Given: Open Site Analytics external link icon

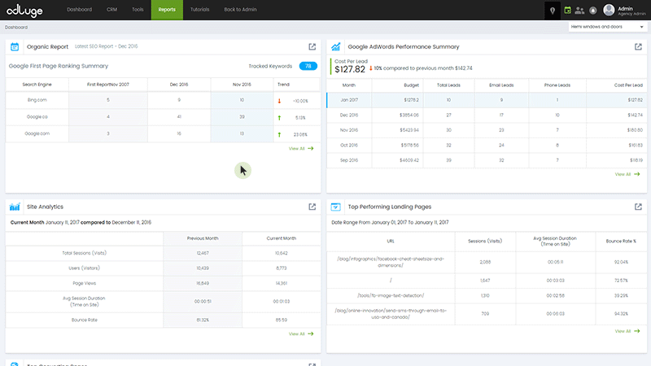Looking at the screenshot, I should coord(312,207).
